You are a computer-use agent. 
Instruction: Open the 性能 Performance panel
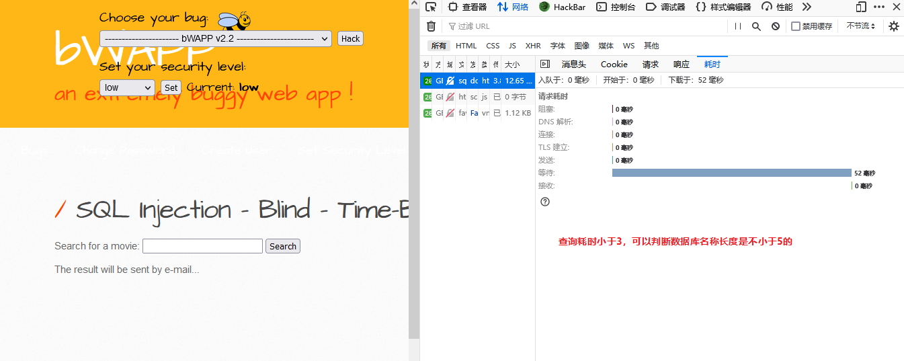coord(777,7)
